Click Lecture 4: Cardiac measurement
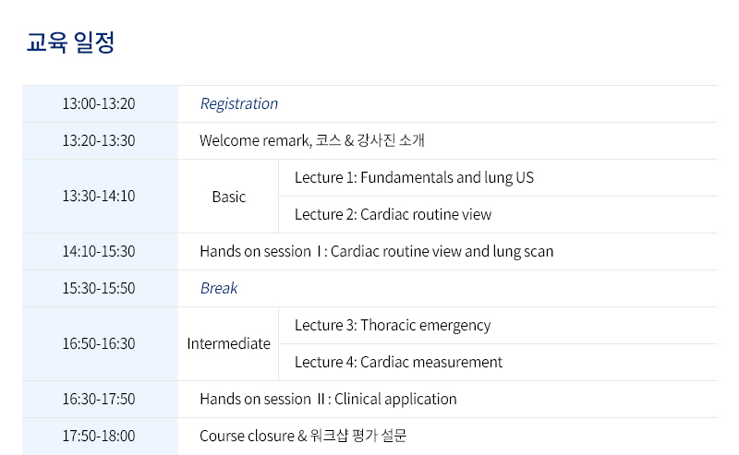Image resolution: width=739 pixels, height=455 pixels. 398,363
